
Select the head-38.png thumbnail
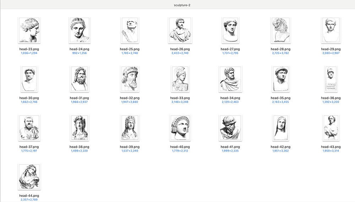[80, 128]
